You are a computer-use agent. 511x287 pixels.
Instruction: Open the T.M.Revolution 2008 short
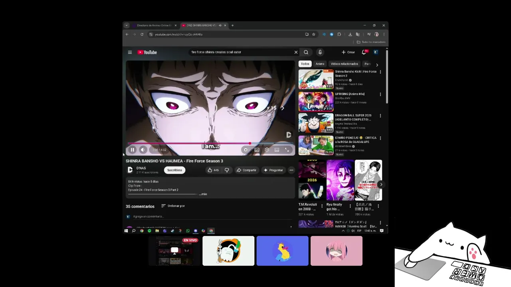point(312,180)
